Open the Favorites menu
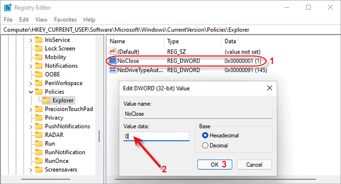This screenshot has height=184, width=341. coord(65,20)
